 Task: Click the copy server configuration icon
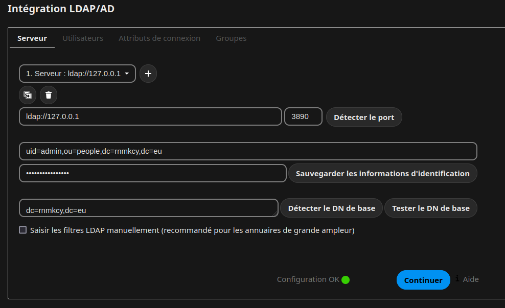(28, 95)
